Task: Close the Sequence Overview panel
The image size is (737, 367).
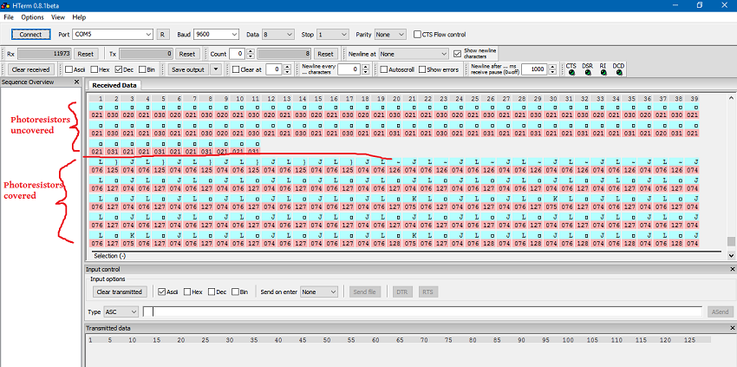Action: click(x=77, y=82)
